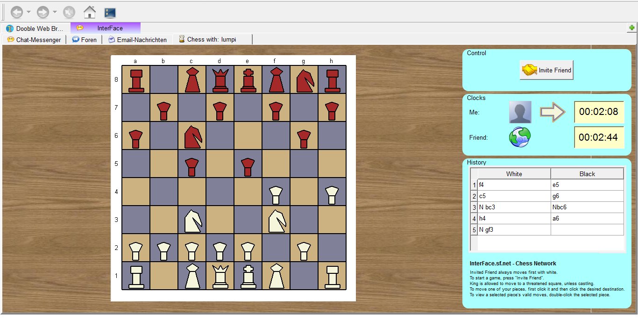
Task: Select the white pawn on f4
Action: click(x=276, y=195)
